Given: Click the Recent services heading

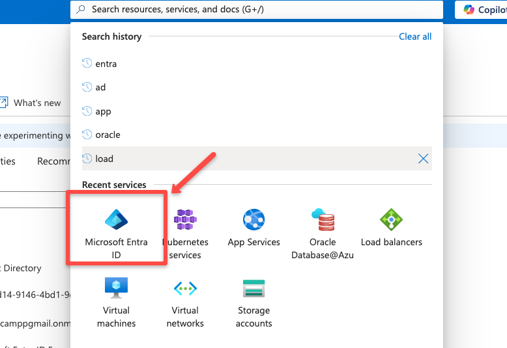Looking at the screenshot, I should tap(114, 185).
